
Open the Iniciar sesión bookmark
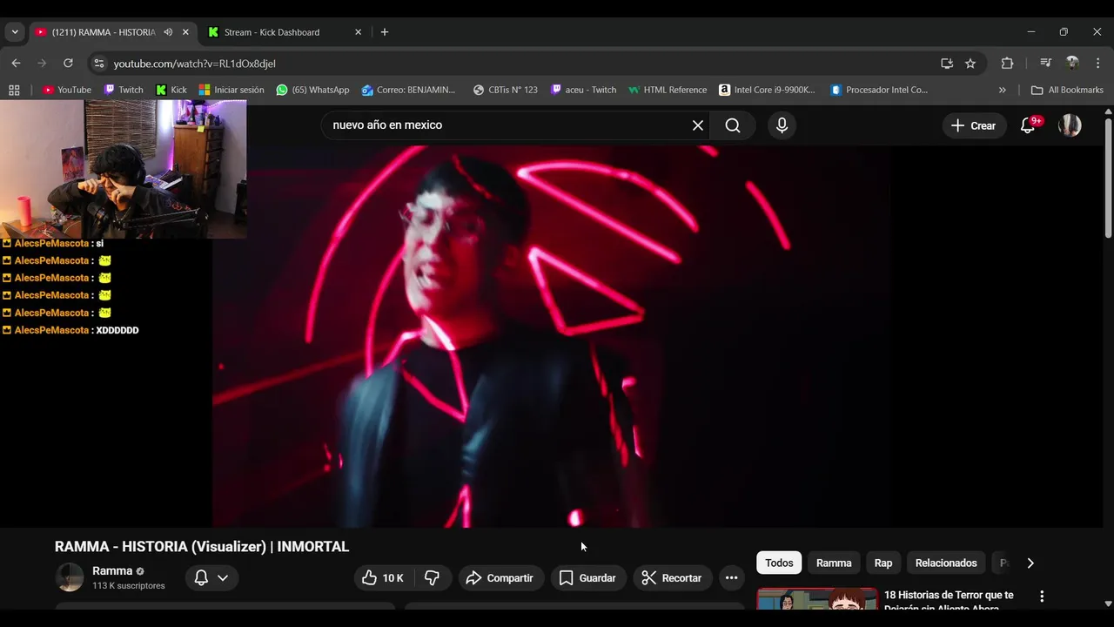point(232,90)
